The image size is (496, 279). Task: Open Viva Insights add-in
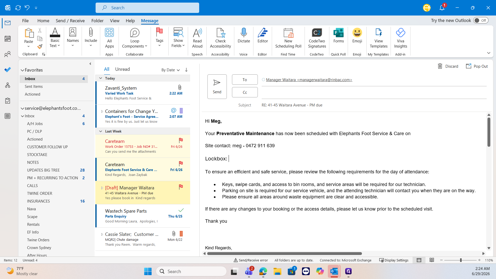(x=400, y=38)
